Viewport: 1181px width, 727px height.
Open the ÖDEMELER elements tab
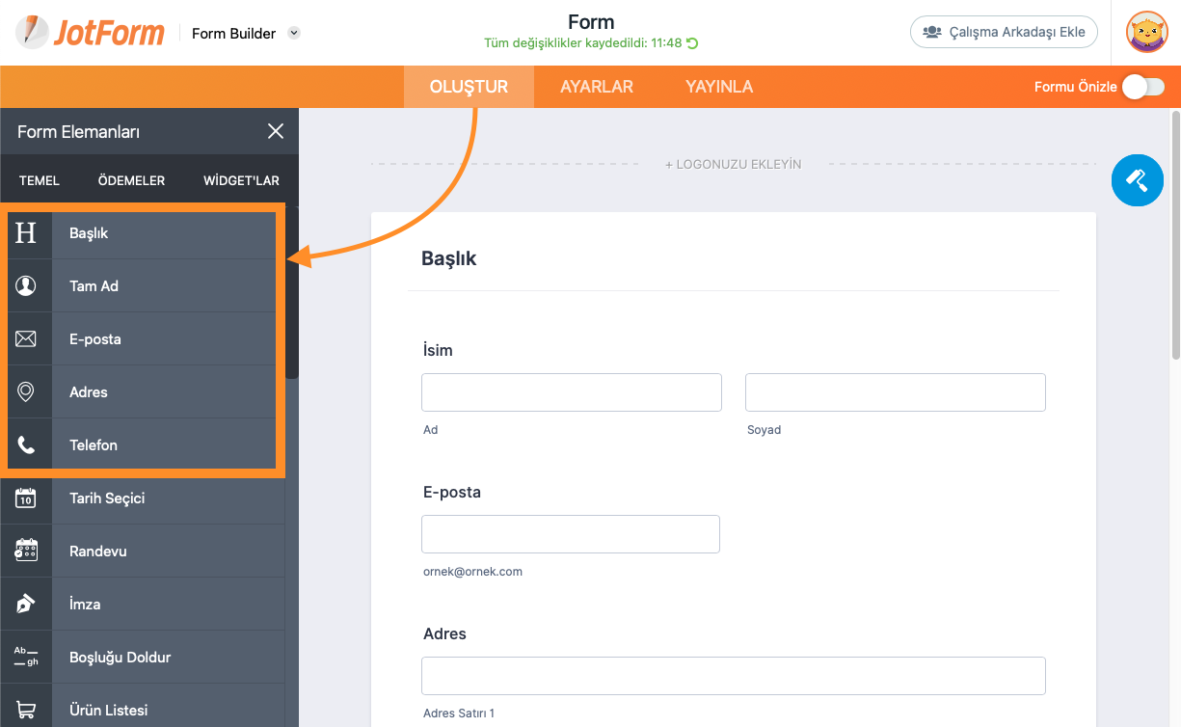pos(131,180)
